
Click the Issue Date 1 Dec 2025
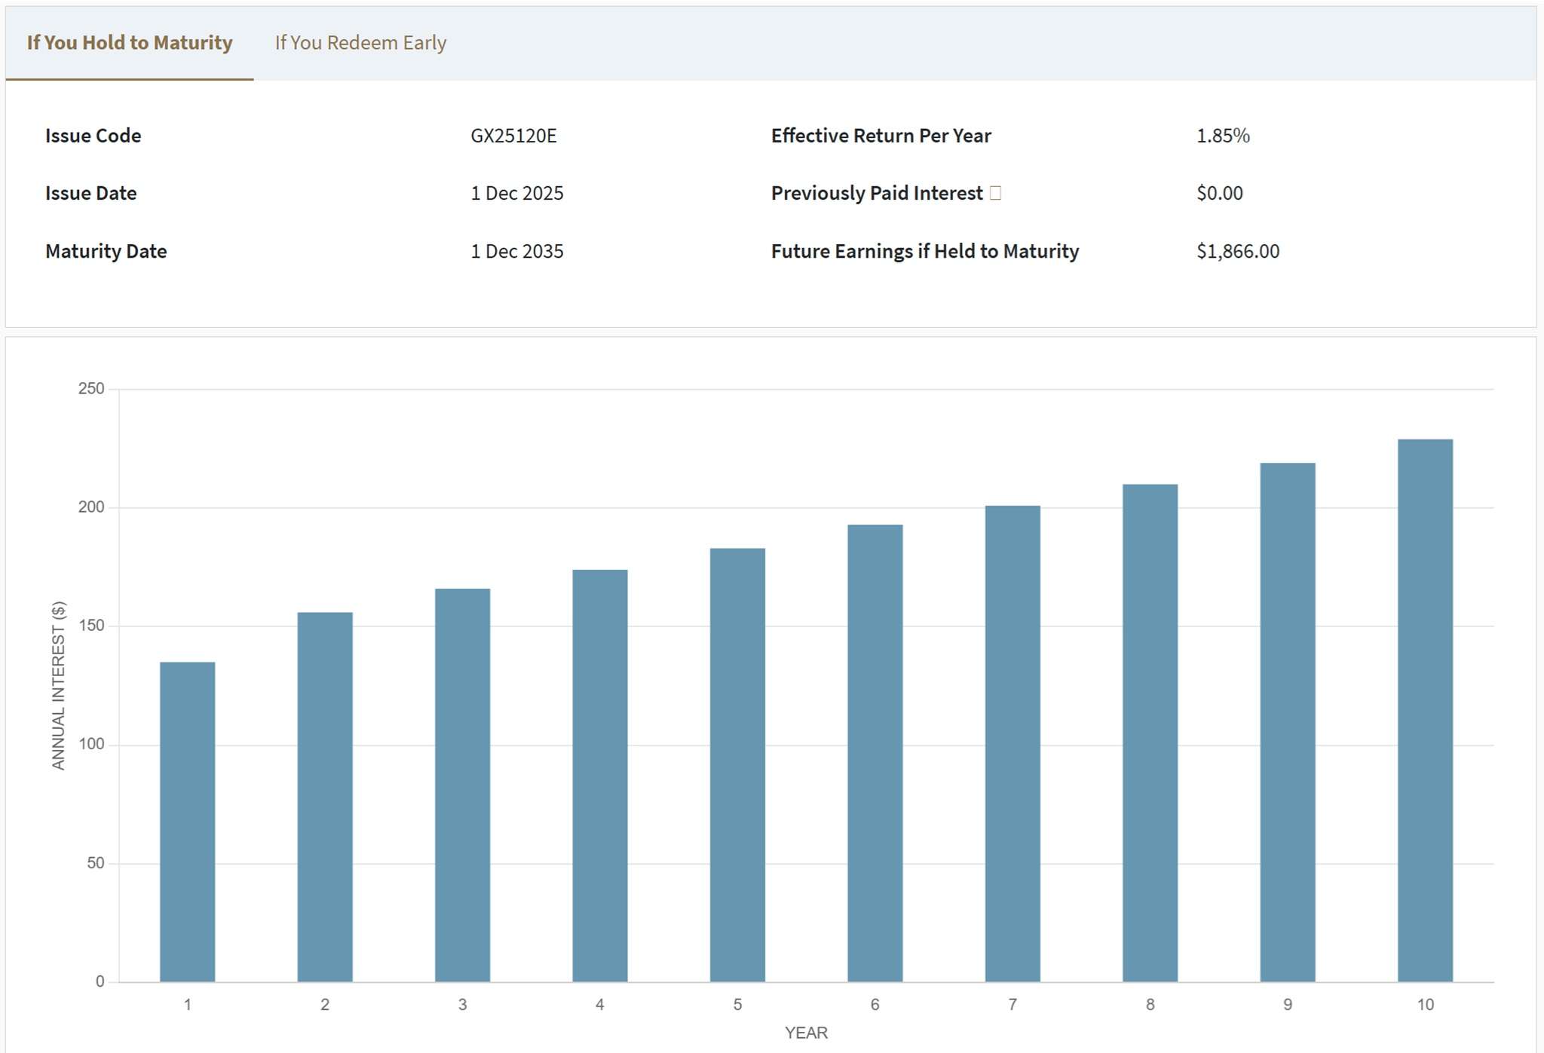click(x=517, y=193)
